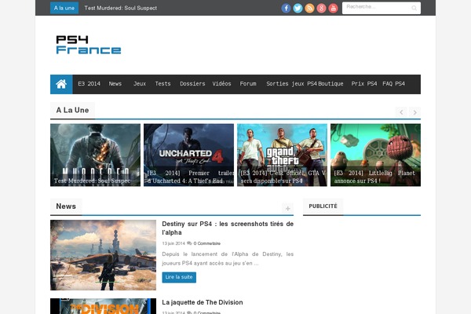Viewport: 471px width, 314px height.
Task: Open LittleBig Planet featured thumbnail
Action: coord(375,155)
